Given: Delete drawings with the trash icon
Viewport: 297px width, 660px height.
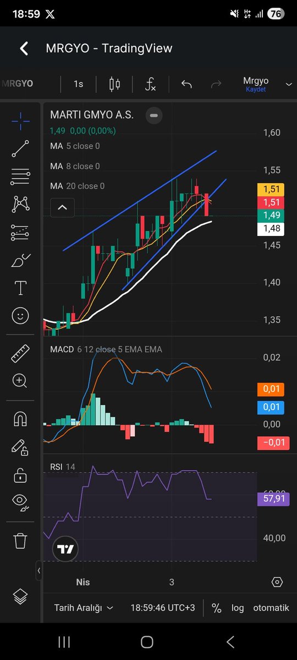Looking at the screenshot, I should pyautogui.click(x=20, y=540).
